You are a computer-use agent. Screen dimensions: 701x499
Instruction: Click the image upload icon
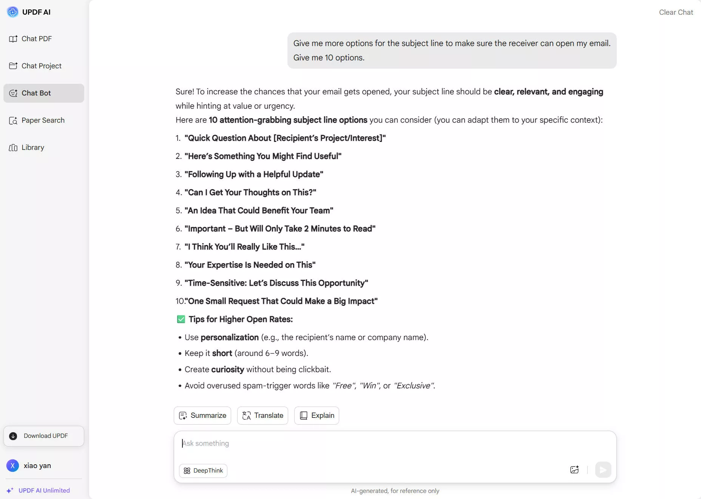[574, 470]
